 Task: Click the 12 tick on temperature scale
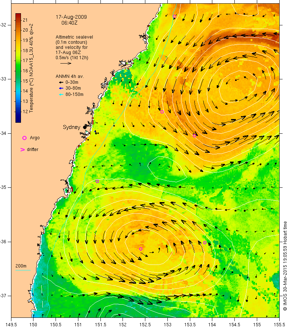pos(25,111)
